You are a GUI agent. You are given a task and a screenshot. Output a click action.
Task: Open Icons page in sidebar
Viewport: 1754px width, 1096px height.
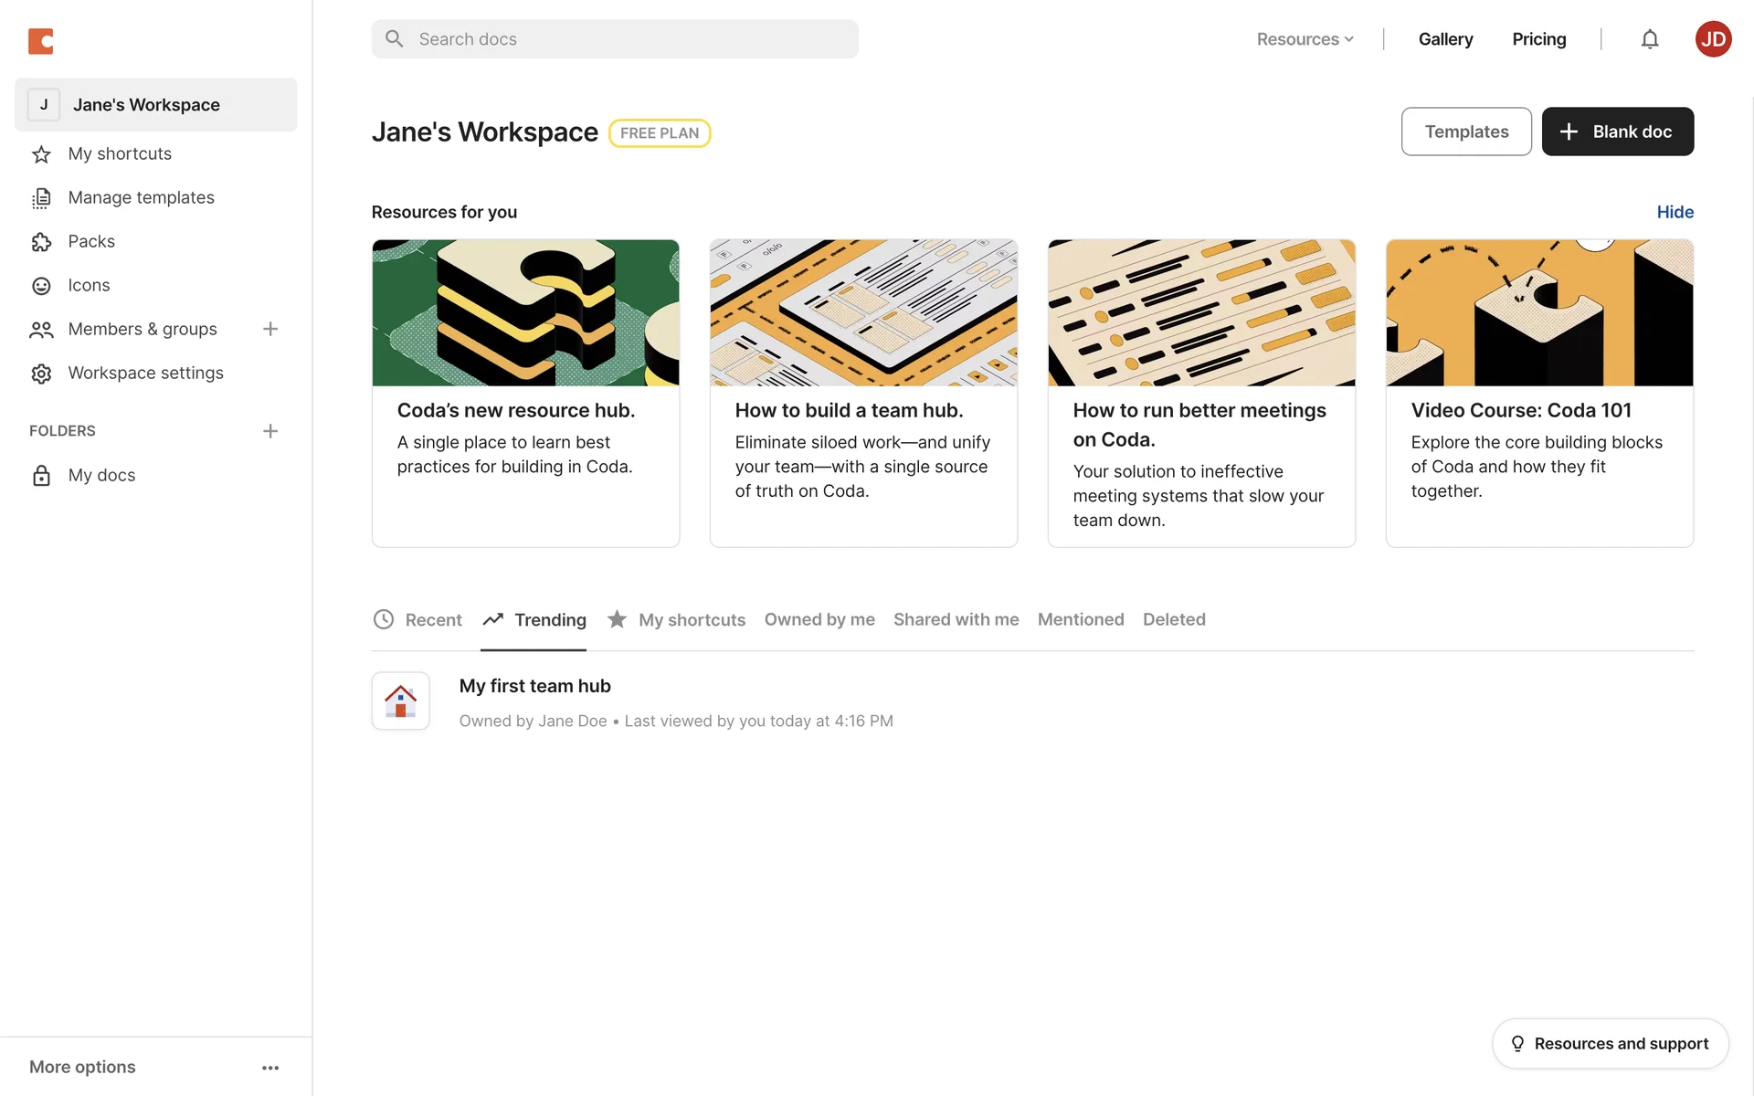pyautogui.click(x=89, y=285)
